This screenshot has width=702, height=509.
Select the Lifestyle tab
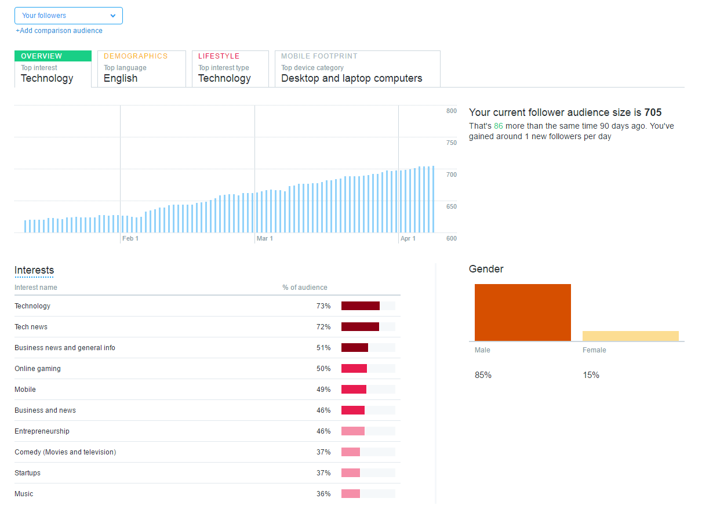230,69
